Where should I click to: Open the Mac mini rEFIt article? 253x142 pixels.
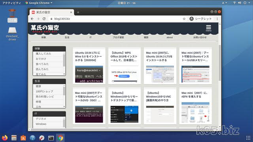(195, 106)
